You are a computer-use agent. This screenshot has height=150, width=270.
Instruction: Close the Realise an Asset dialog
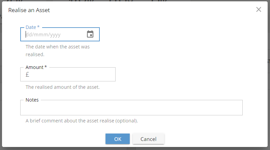259,9
